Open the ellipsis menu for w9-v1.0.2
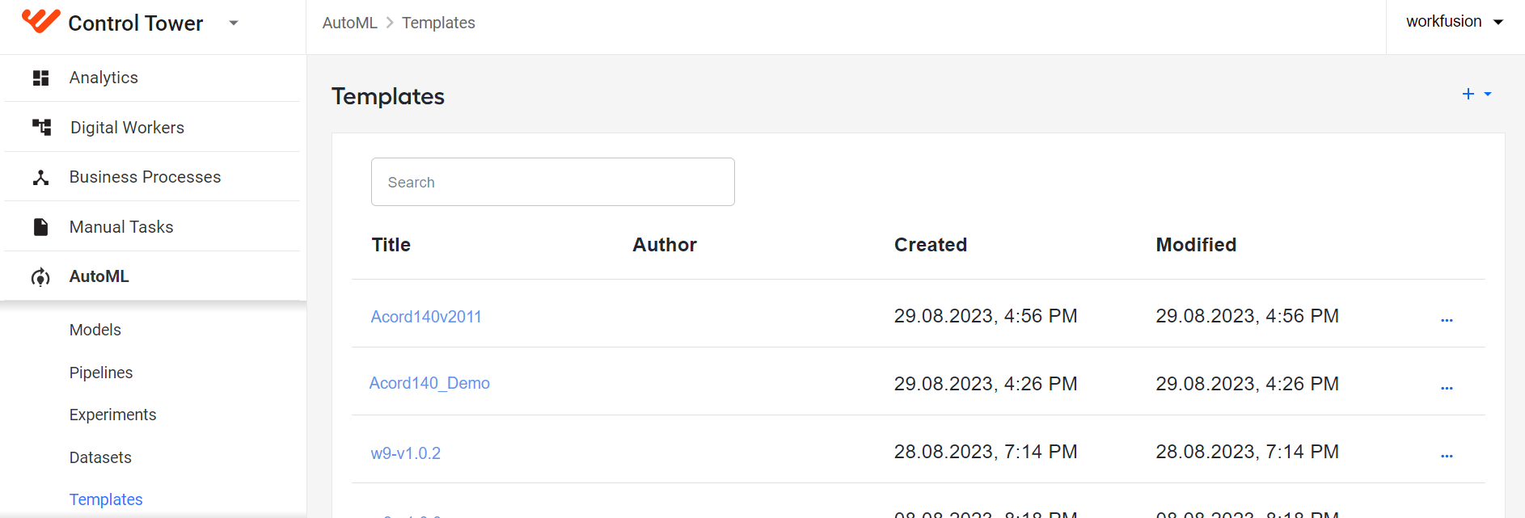1525x518 pixels. (x=1447, y=457)
